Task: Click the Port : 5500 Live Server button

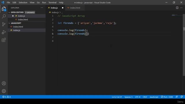Action: (x=167, y=97)
